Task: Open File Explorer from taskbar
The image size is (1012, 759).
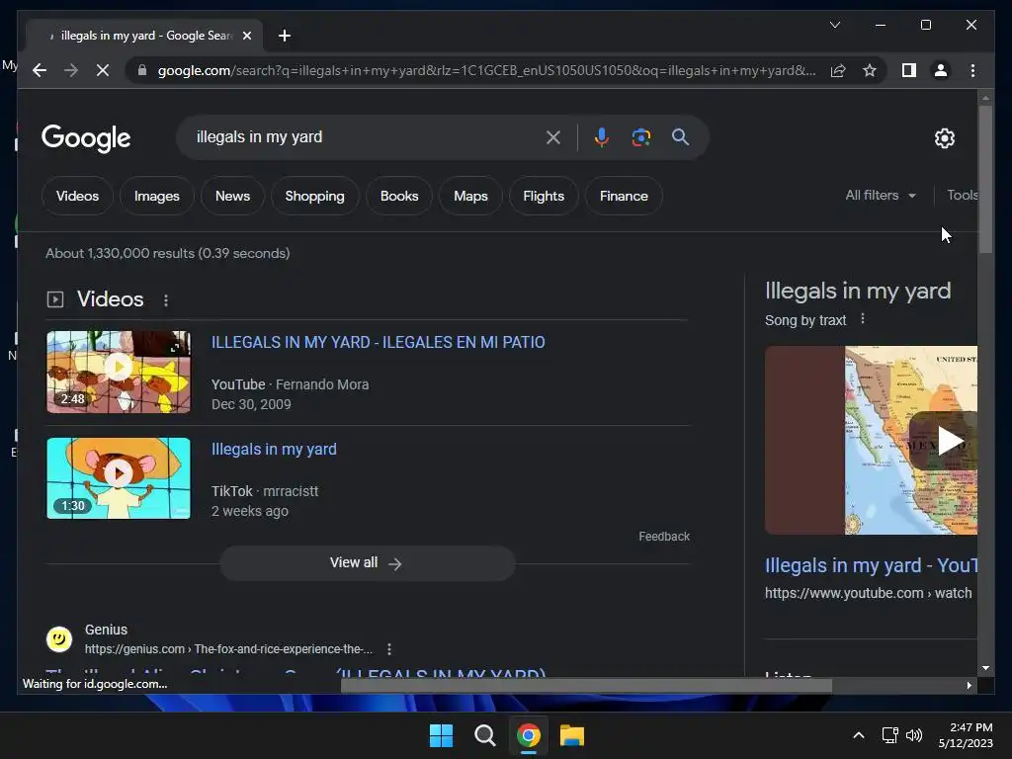Action: tap(572, 735)
